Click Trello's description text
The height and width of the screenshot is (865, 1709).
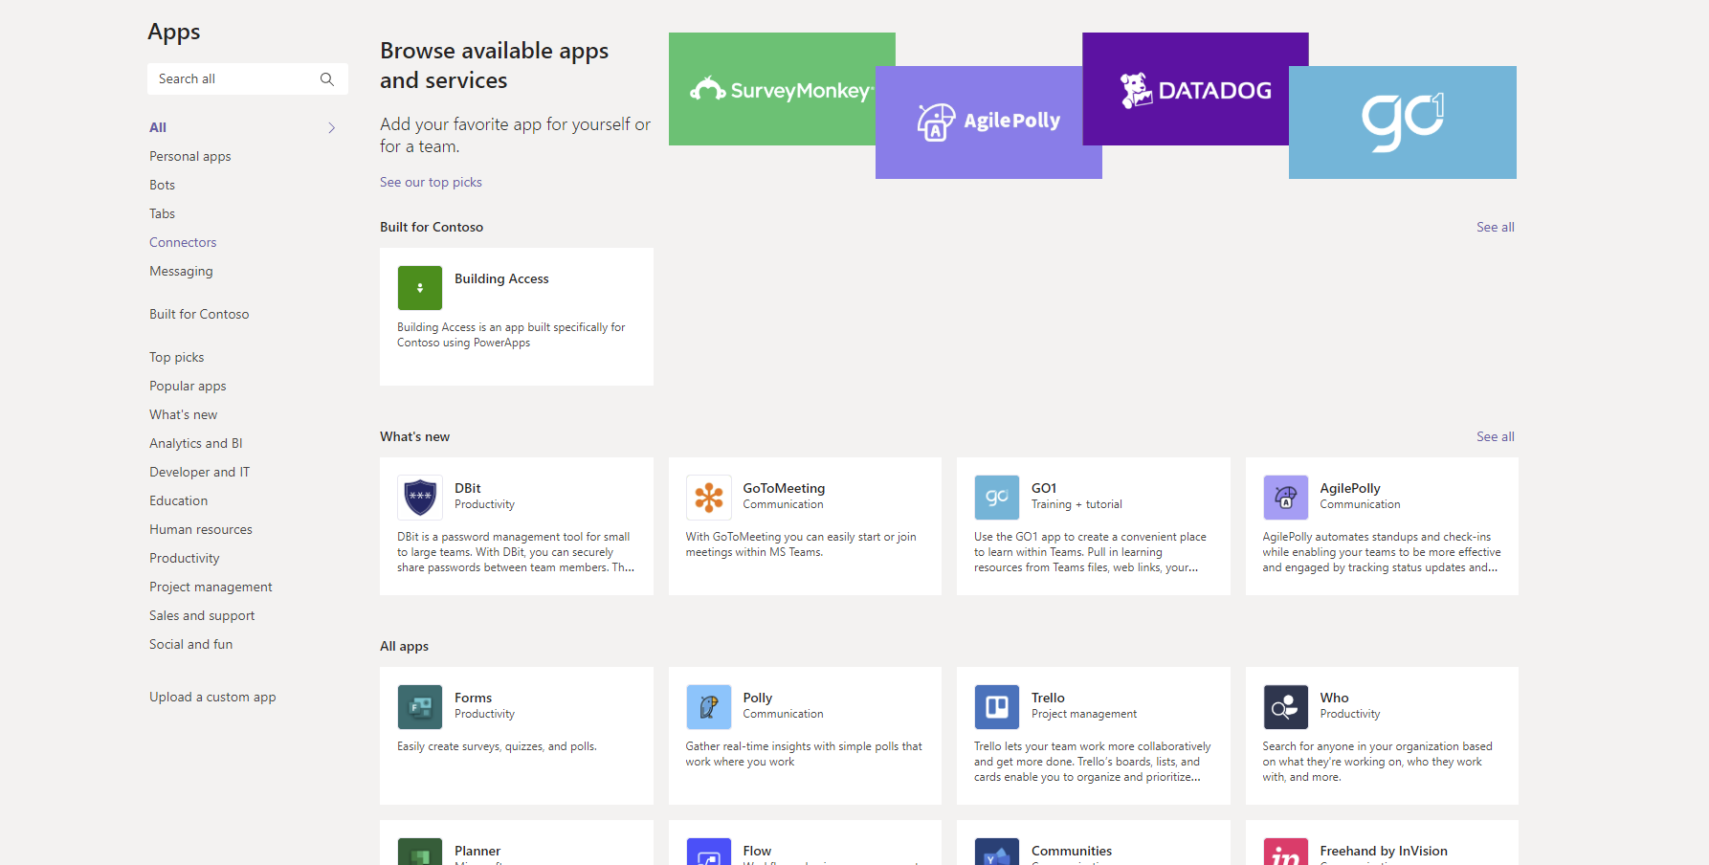click(1093, 762)
